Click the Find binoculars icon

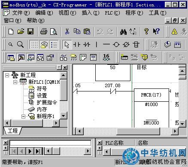point(123,31)
